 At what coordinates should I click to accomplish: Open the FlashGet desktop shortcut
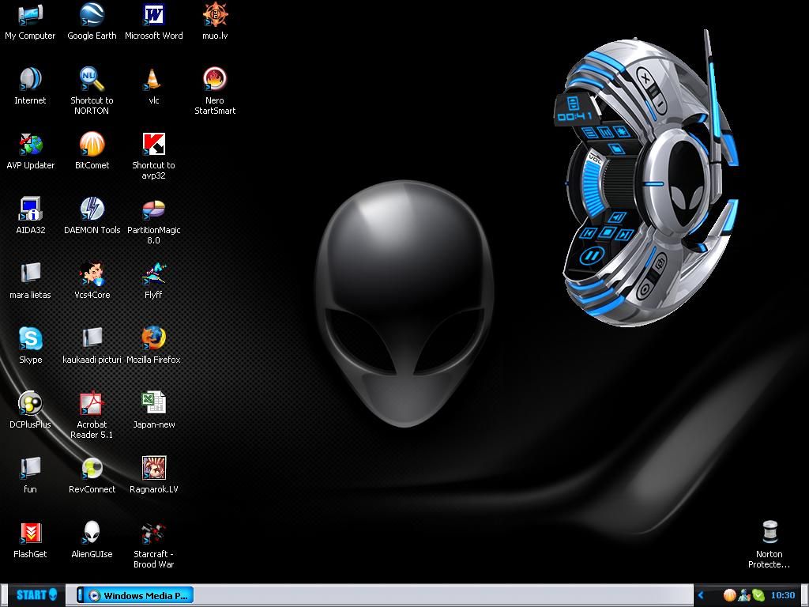pos(31,541)
